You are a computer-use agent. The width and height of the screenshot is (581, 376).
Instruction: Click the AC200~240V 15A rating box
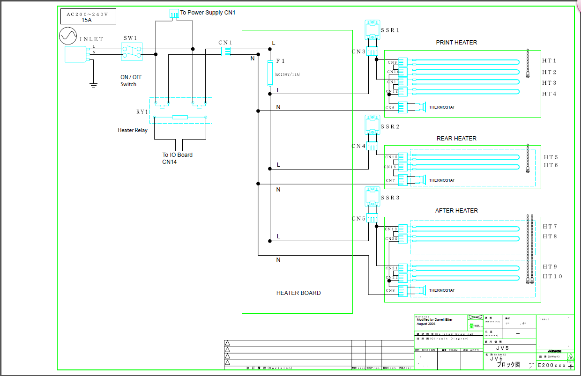tap(87, 17)
